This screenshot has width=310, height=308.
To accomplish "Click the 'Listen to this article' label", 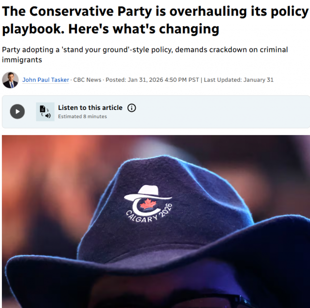I will pos(90,108).
